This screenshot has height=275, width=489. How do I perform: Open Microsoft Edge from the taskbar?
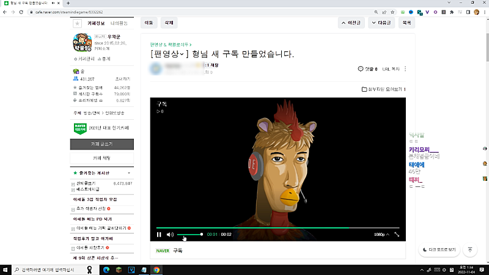click(x=106, y=269)
